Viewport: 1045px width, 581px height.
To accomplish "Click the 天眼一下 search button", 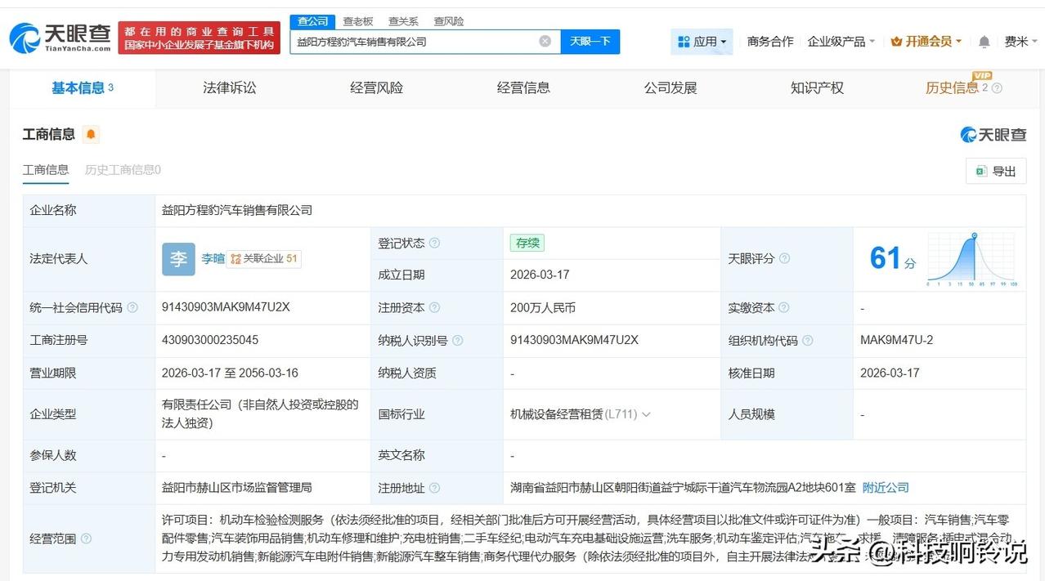I will pos(590,41).
